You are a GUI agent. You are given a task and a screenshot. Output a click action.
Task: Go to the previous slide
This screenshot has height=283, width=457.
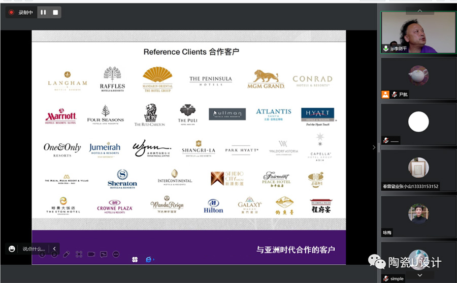(x=42, y=254)
